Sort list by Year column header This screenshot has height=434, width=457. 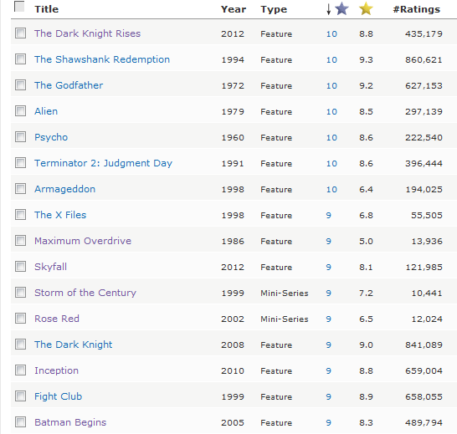[234, 9]
